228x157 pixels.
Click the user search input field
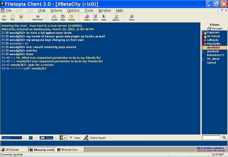click(x=211, y=138)
